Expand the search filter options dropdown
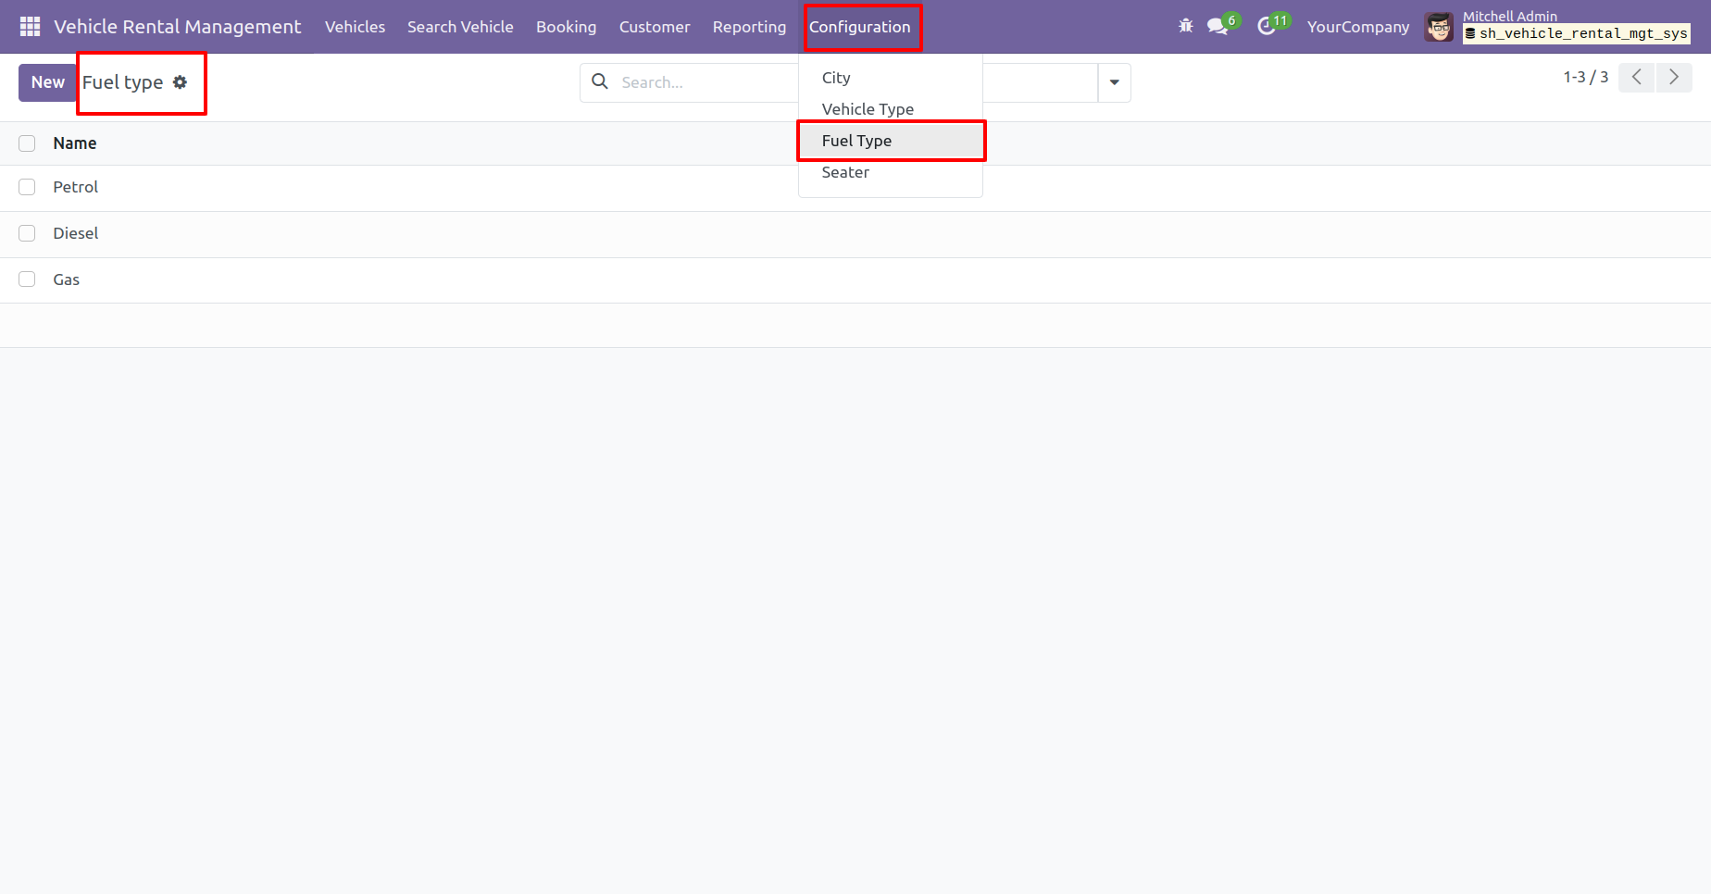This screenshot has width=1711, height=894. click(1115, 82)
